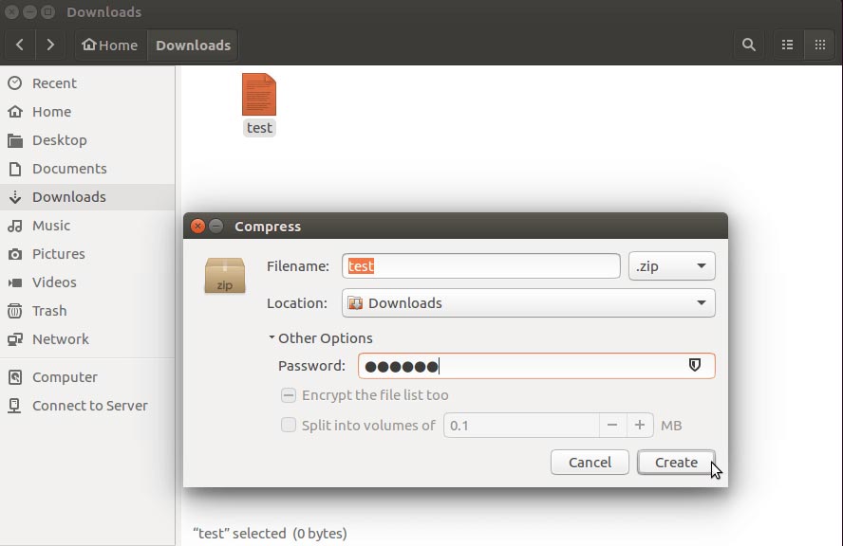Select the orange test file icon
This screenshot has width=843, height=546.
tap(259, 95)
